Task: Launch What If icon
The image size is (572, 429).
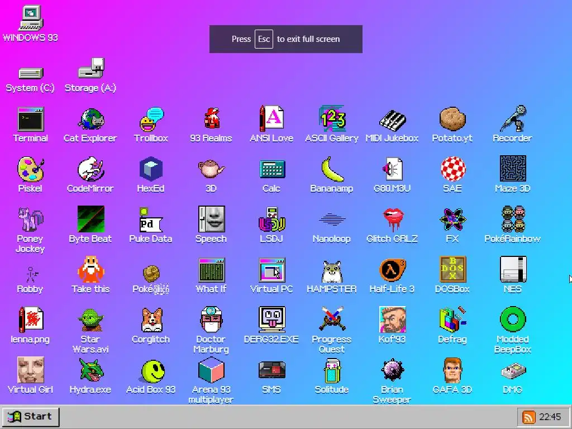Action: [x=211, y=270]
